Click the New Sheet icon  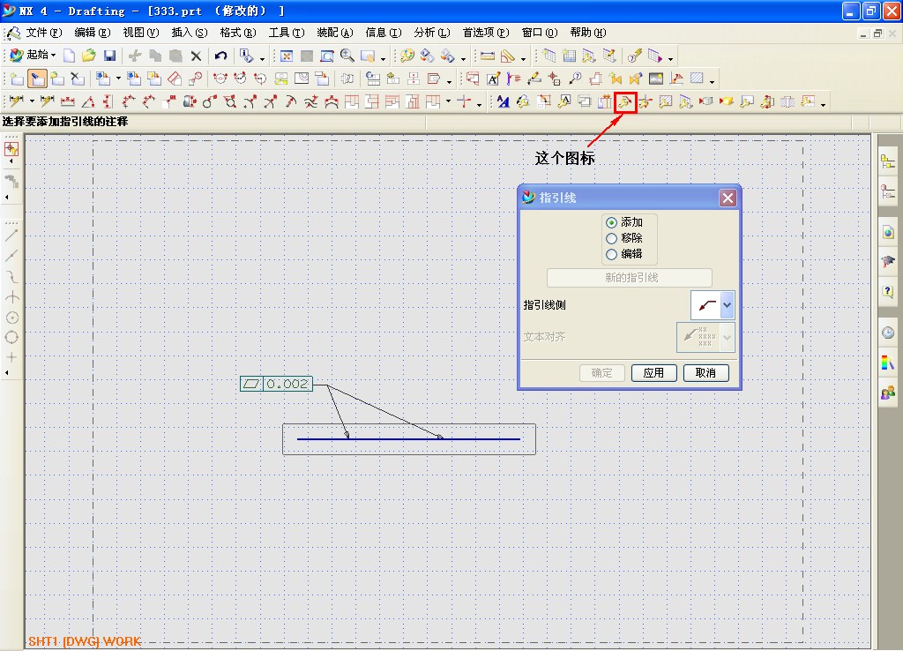16,79
